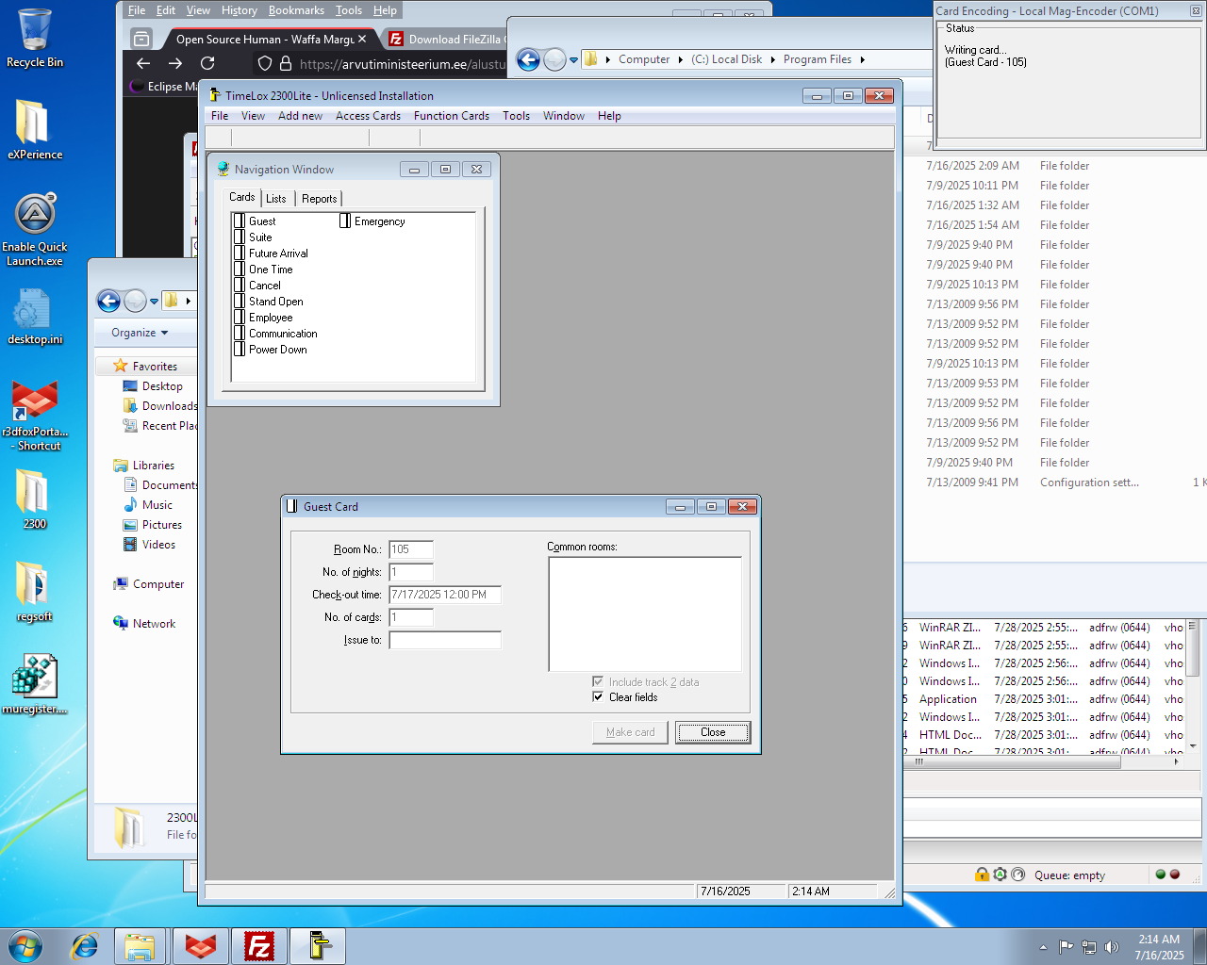1207x965 pixels.
Task: Choose the Stand Open card icon
Action: point(240,302)
